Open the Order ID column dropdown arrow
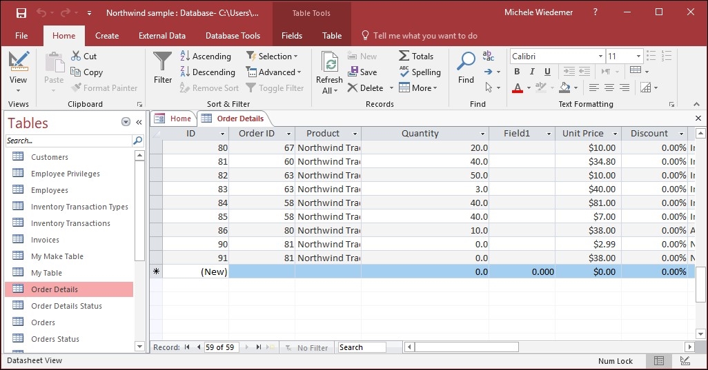 pyautogui.click(x=289, y=134)
